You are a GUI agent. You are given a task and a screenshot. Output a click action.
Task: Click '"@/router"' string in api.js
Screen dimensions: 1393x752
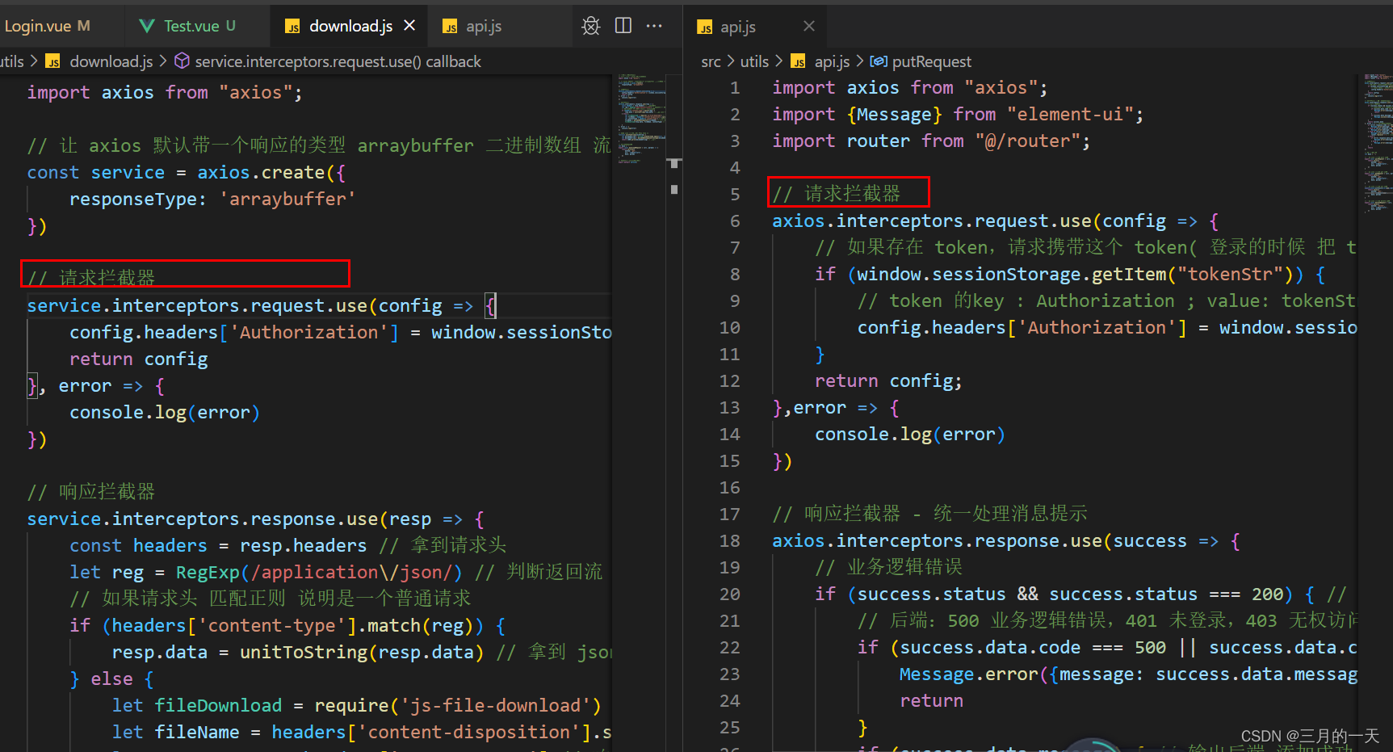1027,141
